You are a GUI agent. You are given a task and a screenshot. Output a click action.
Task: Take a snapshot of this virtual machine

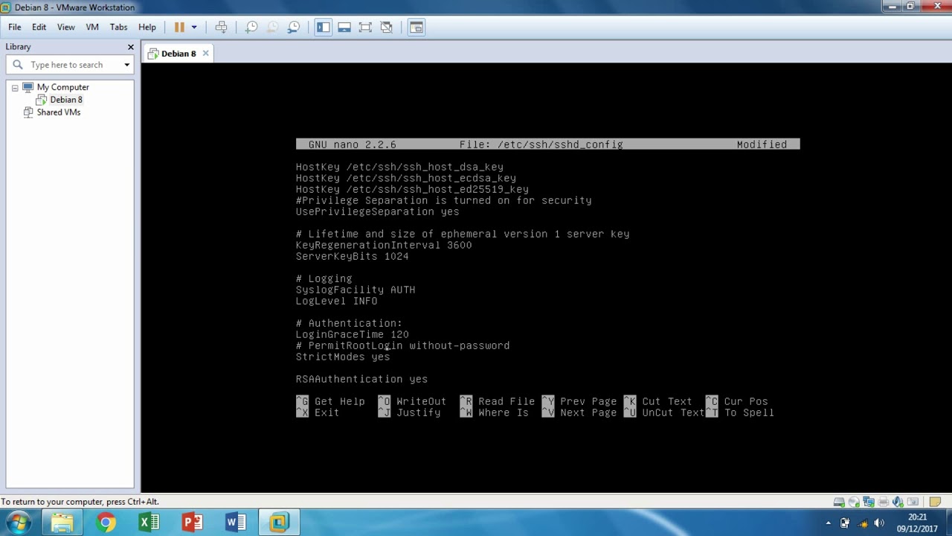pos(251,28)
